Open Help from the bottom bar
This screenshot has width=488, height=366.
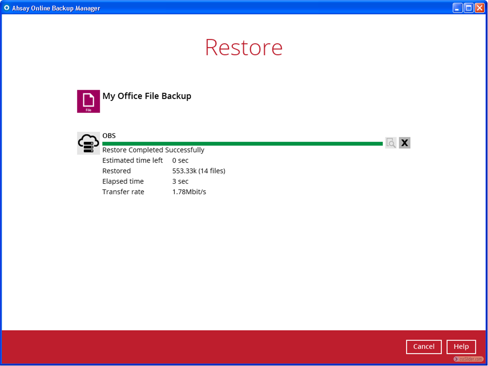(x=461, y=346)
